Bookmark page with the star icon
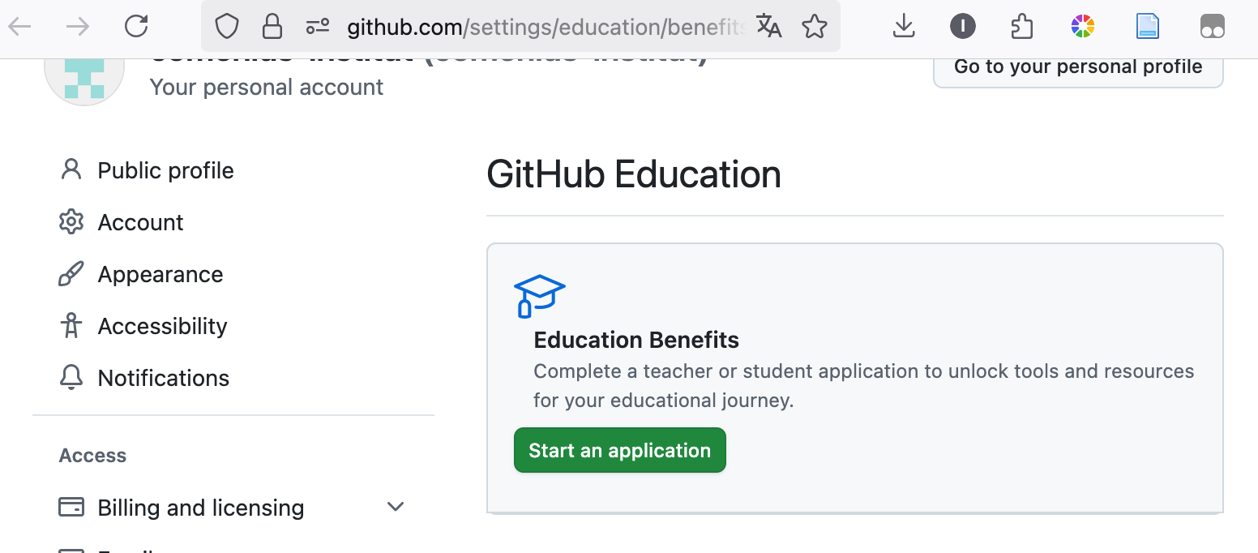Image resolution: width=1258 pixels, height=553 pixels. pos(814,27)
